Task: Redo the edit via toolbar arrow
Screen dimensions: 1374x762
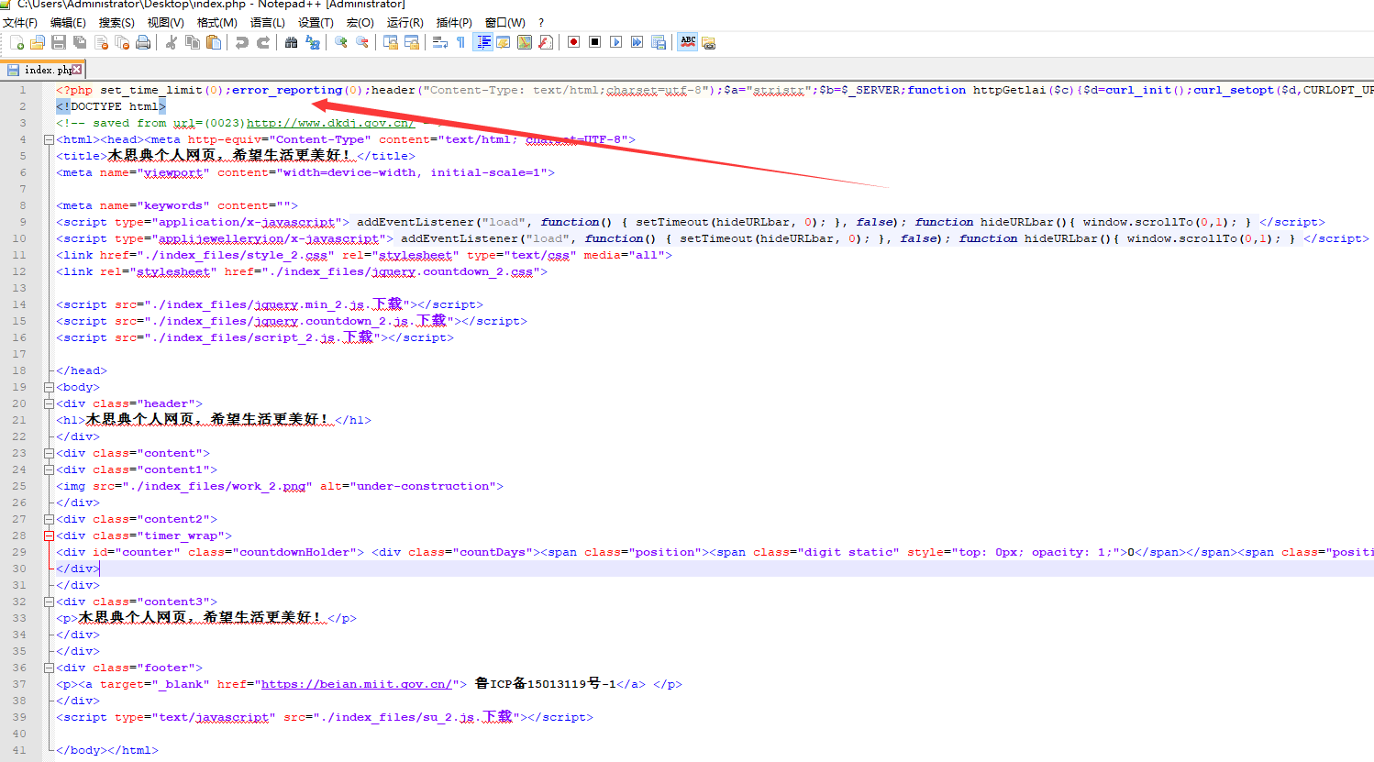Action: click(262, 42)
